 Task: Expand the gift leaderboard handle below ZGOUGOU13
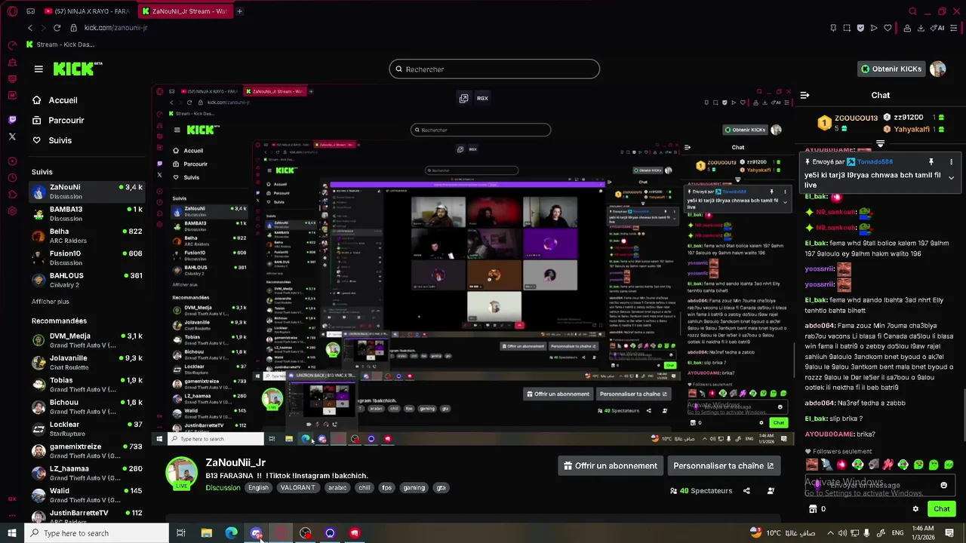click(x=880, y=143)
